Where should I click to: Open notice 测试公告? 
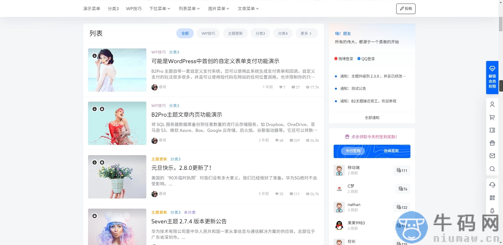353,89
